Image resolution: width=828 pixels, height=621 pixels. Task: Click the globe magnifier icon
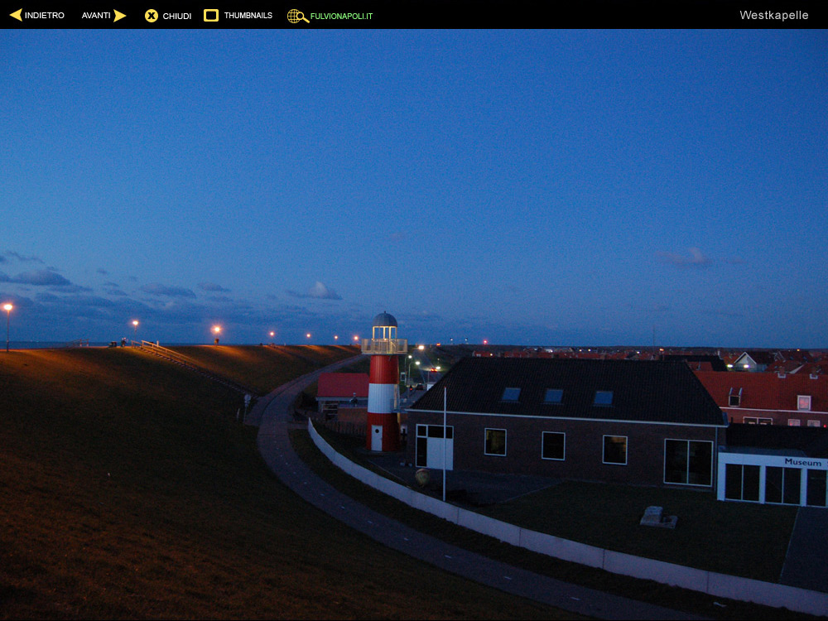[x=298, y=17]
